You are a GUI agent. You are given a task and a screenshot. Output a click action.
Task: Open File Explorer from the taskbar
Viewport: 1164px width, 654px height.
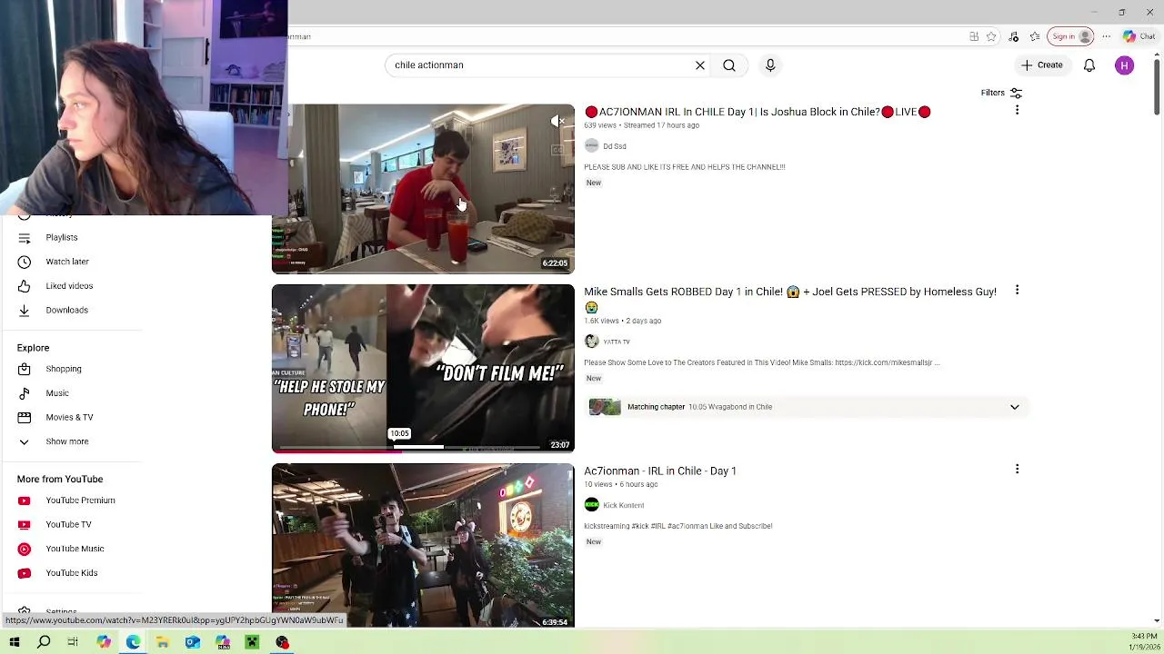(x=163, y=642)
